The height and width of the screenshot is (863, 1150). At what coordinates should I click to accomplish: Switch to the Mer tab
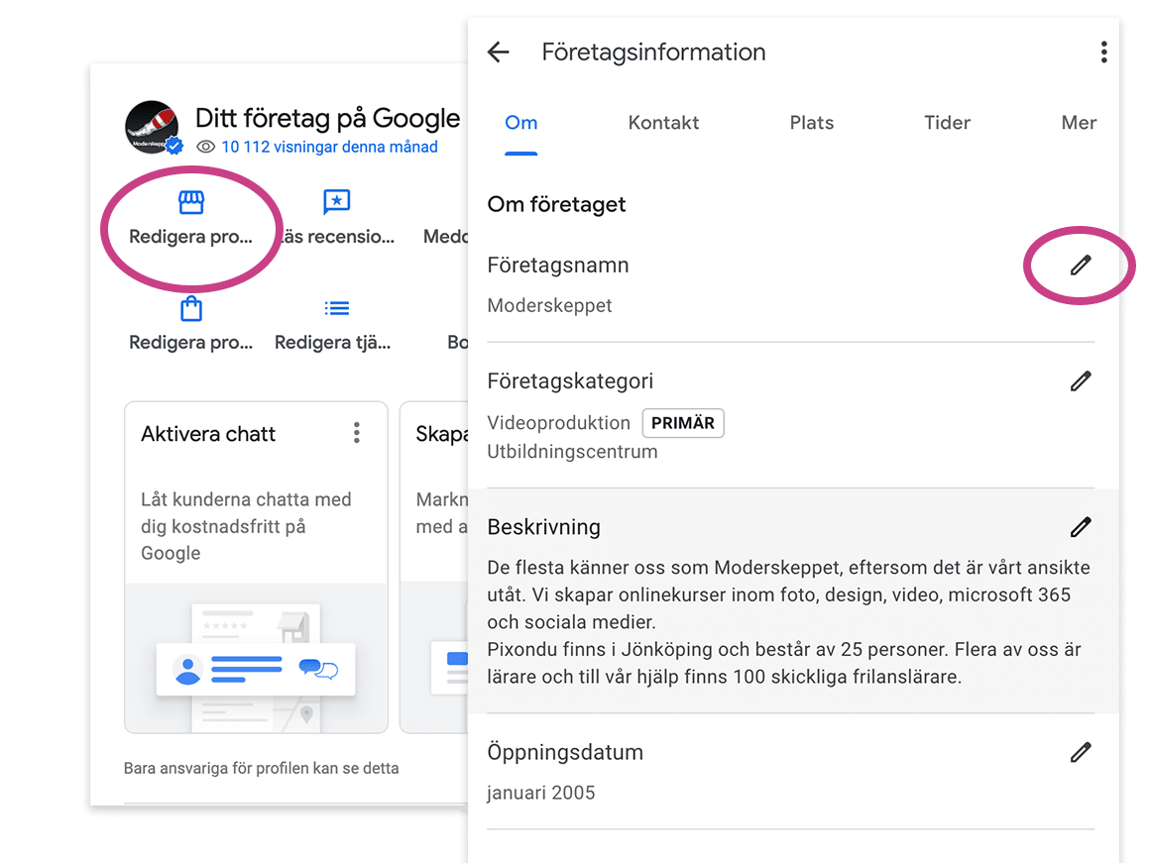pos(1079,123)
